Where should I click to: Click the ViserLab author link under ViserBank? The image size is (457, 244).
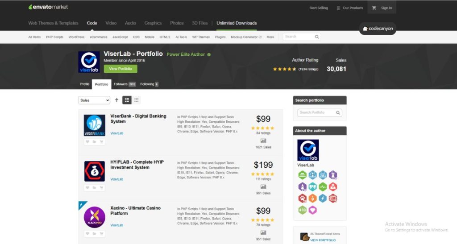coord(116,133)
